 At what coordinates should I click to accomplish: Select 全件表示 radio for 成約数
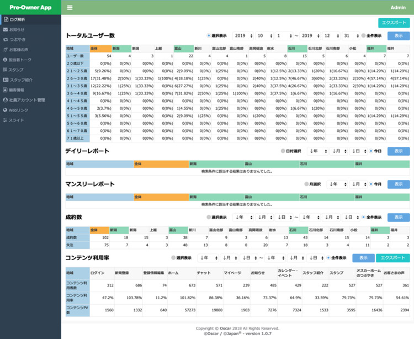364,218
